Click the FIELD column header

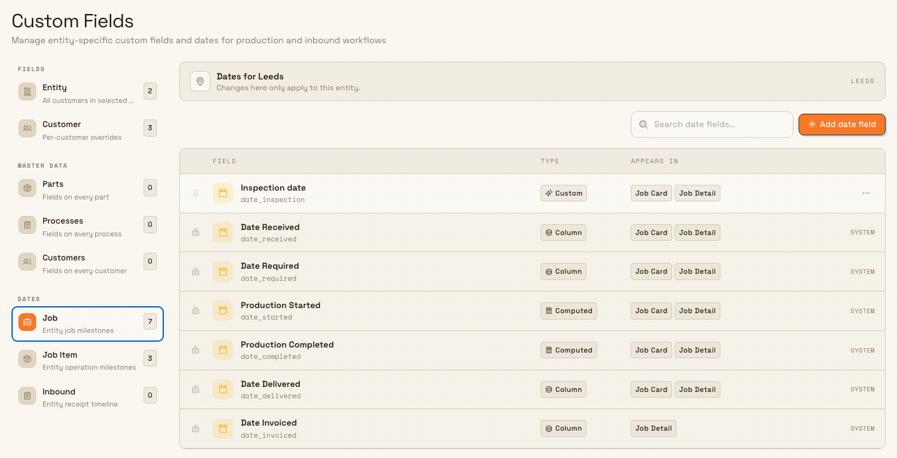click(224, 161)
